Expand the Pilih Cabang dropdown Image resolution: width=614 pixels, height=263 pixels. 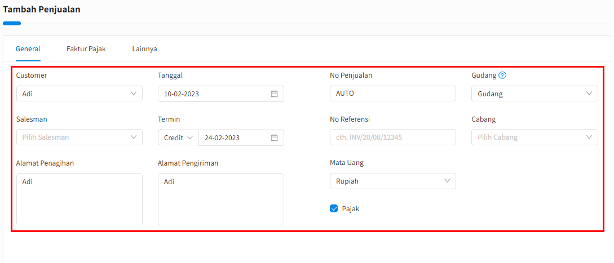[534, 137]
